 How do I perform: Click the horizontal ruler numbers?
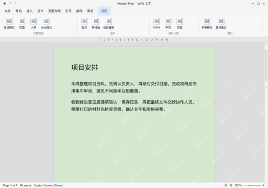click(x=134, y=40)
